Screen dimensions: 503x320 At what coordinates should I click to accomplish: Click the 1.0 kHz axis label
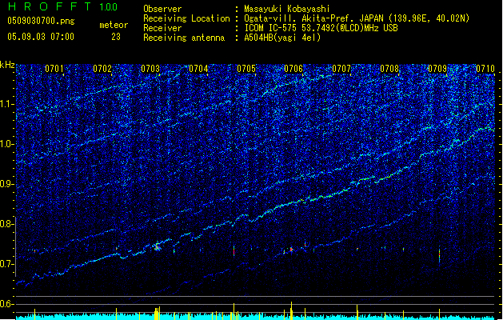coord(7,144)
